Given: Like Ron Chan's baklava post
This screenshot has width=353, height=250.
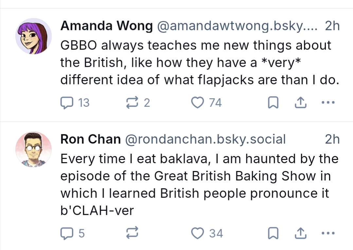Looking at the screenshot, I should click(x=197, y=233).
